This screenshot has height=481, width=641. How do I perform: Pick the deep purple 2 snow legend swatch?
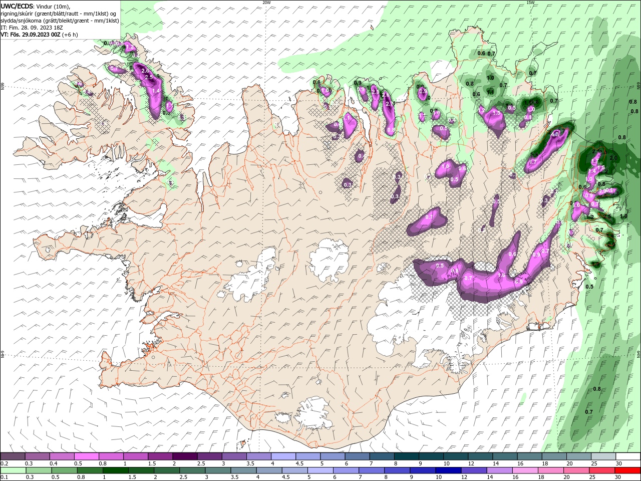185,456
